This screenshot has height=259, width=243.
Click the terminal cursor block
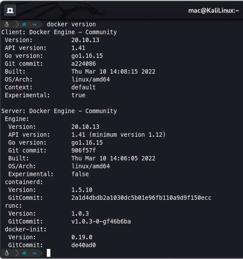point(49,253)
